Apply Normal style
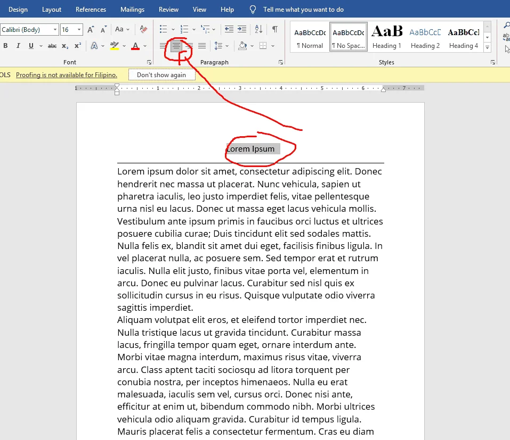Image resolution: width=510 pixels, height=440 pixels. click(x=310, y=37)
